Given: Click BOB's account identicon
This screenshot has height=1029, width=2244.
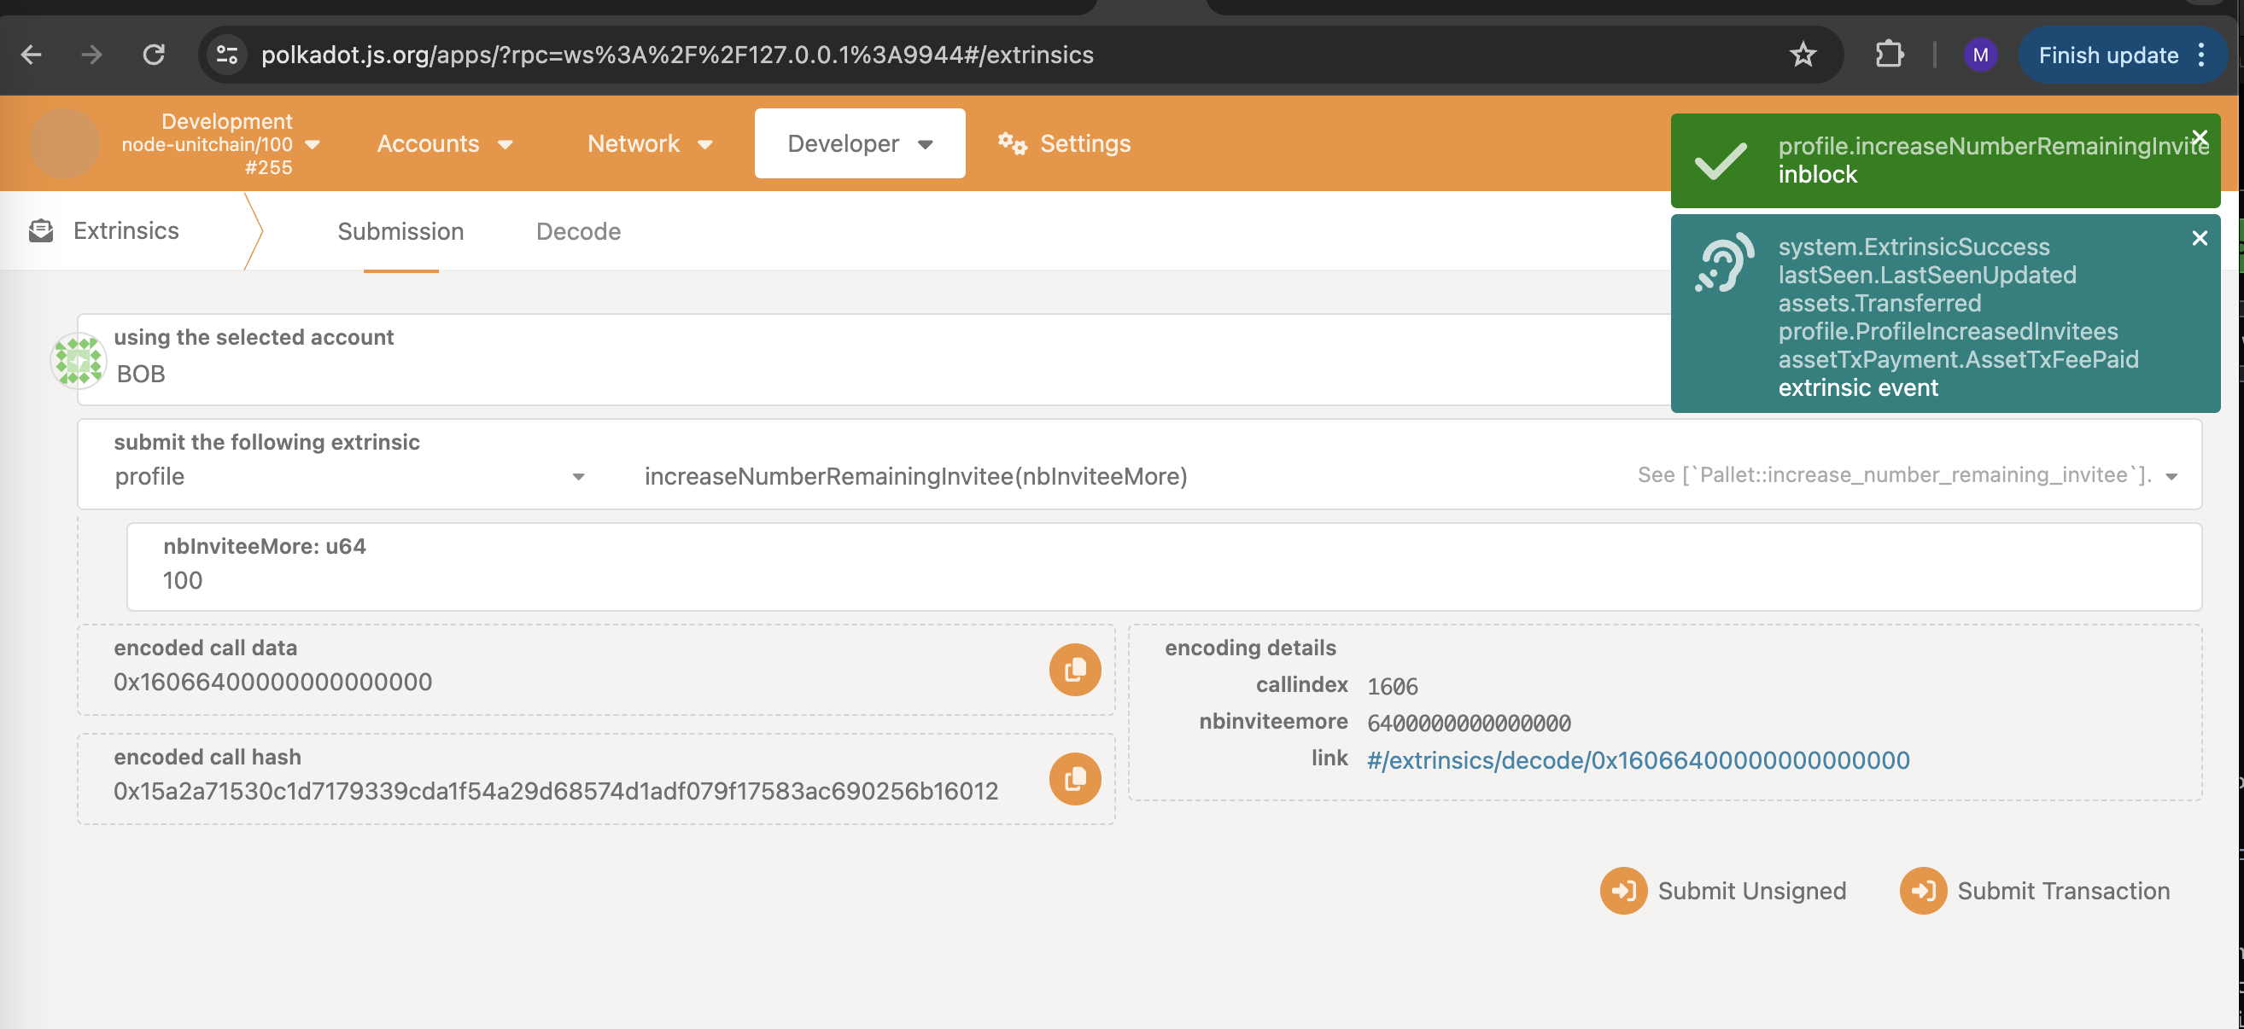Looking at the screenshot, I should pos(79,359).
